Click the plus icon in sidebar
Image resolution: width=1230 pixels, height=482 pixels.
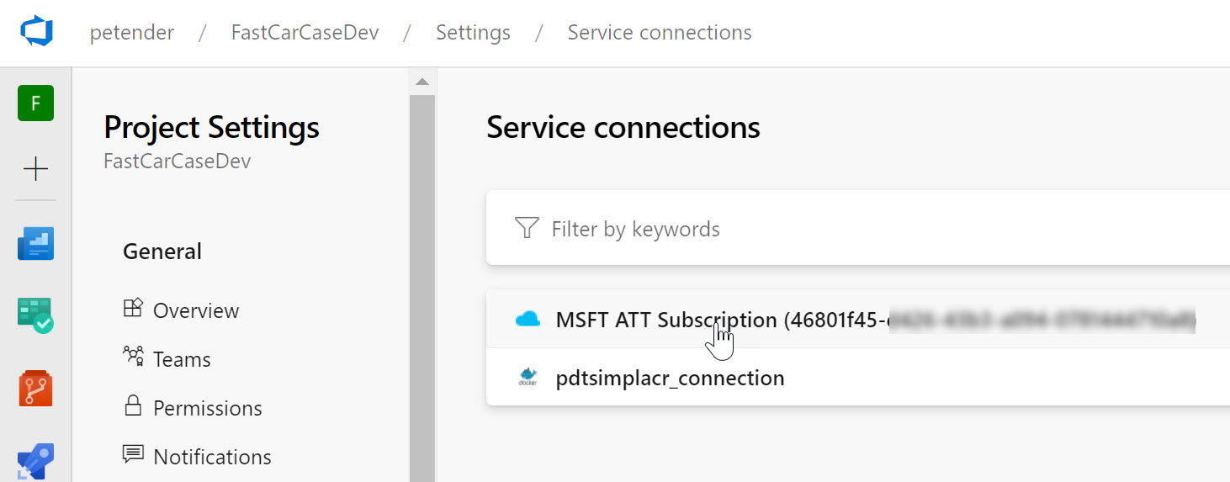tap(36, 170)
